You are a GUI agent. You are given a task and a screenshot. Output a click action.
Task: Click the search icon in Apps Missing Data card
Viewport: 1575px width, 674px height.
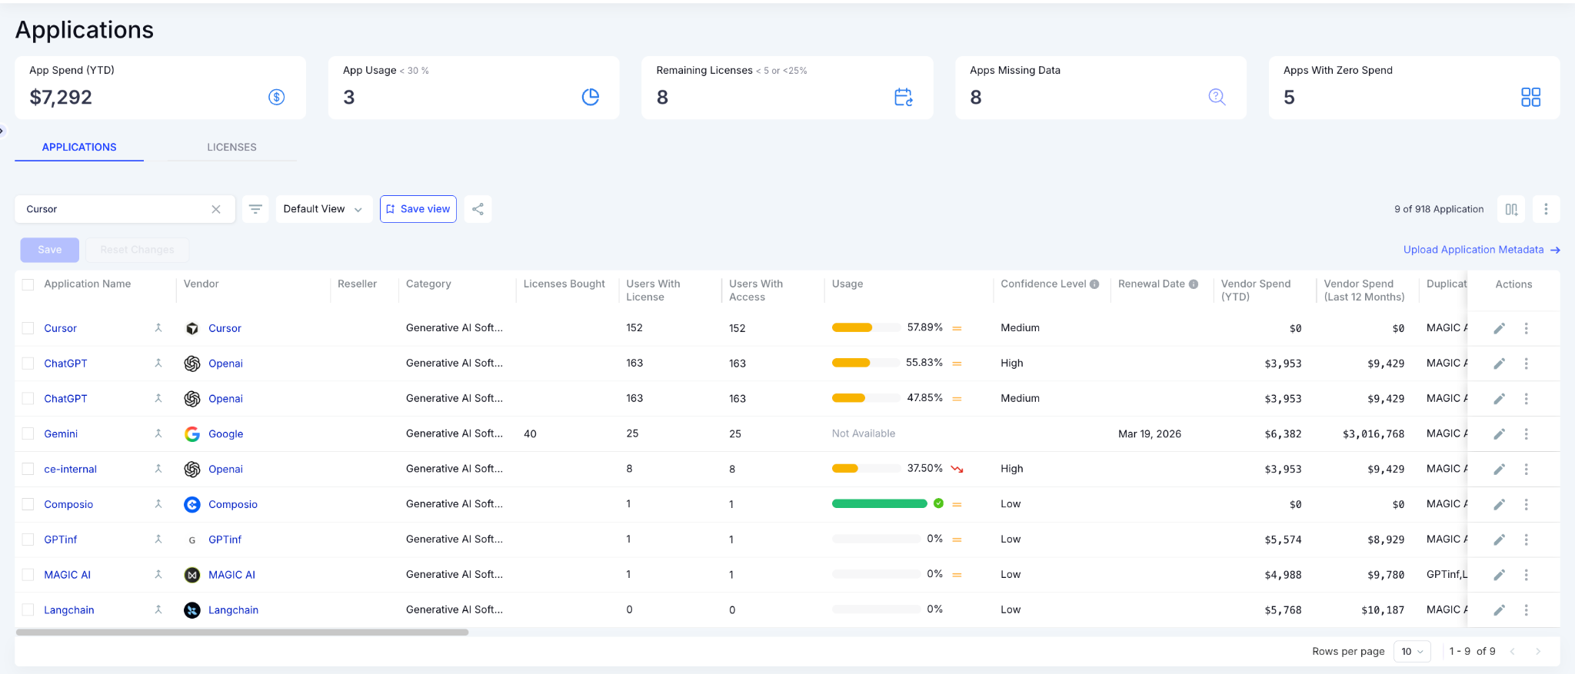pyautogui.click(x=1217, y=97)
